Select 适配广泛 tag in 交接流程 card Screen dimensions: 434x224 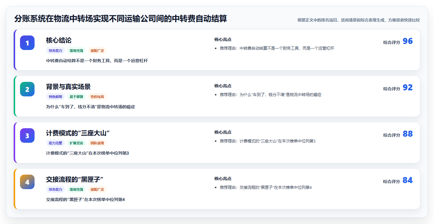(x=97, y=189)
